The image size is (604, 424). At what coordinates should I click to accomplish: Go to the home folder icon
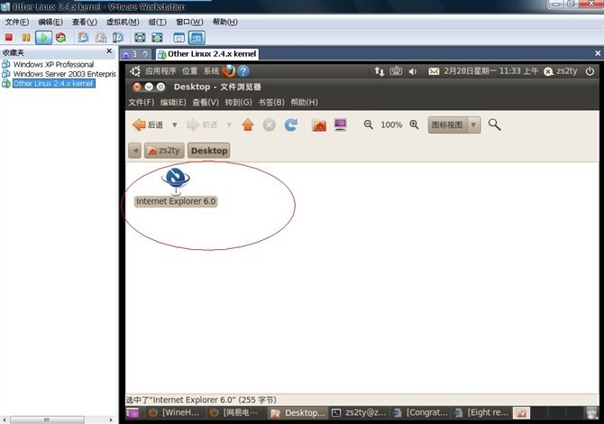pos(319,124)
